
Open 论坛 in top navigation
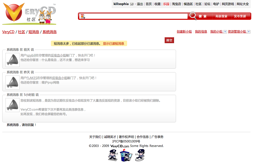[x=207, y=4]
